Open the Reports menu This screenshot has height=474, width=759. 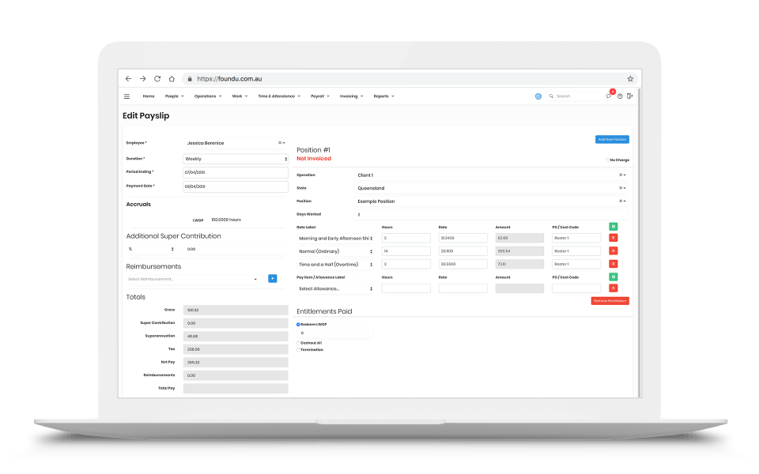[x=384, y=96]
